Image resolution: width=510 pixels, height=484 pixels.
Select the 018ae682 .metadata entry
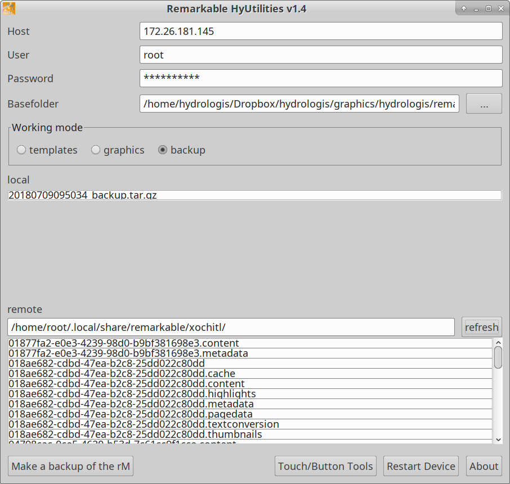(250, 404)
